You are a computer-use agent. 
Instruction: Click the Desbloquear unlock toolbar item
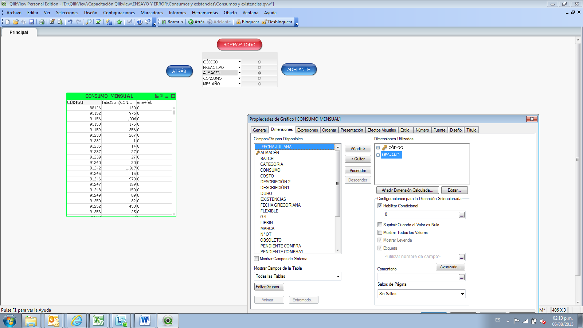point(277,22)
